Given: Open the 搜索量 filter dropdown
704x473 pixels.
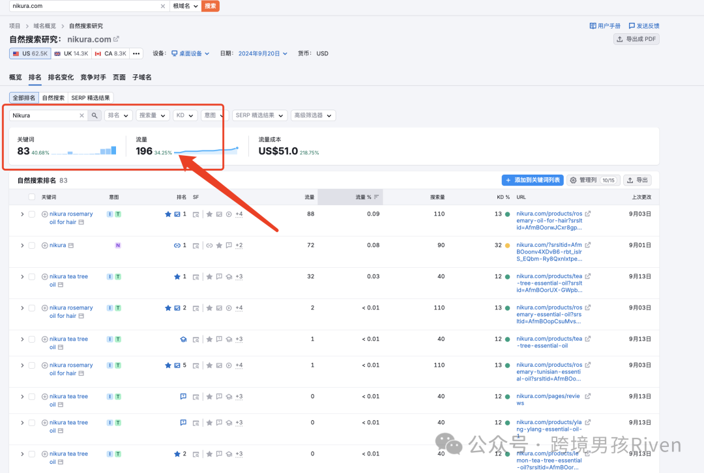Looking at the screenshot, I should (x=152, y=115).
